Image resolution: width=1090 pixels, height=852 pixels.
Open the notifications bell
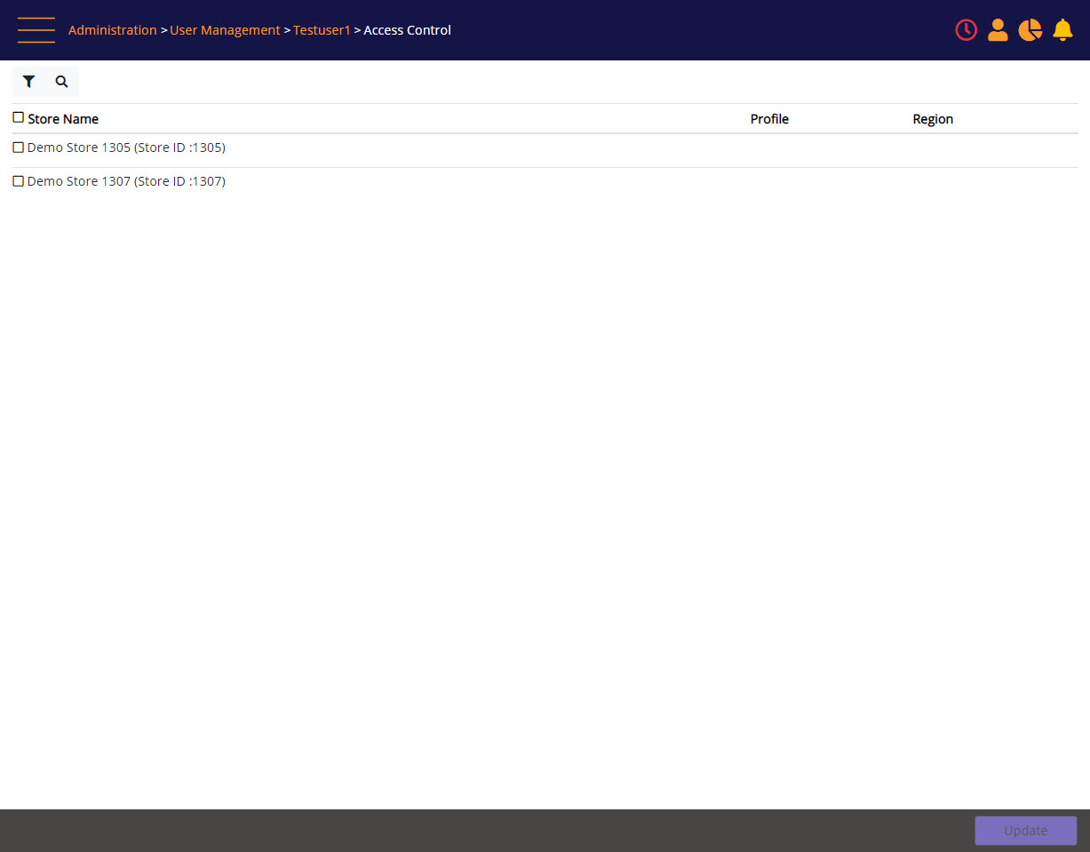(x=1062, y=30)
